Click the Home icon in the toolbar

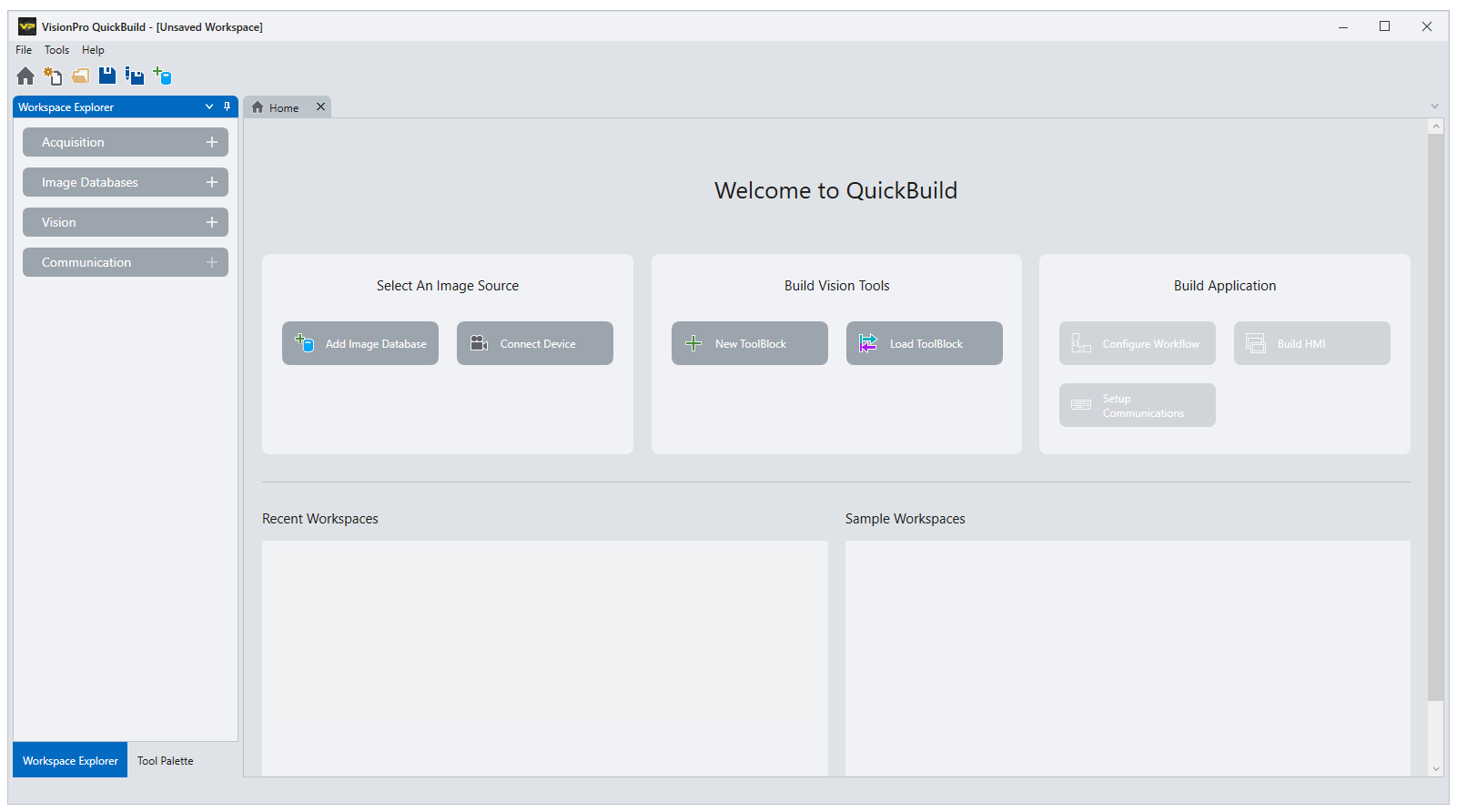(x=25, y=76)
